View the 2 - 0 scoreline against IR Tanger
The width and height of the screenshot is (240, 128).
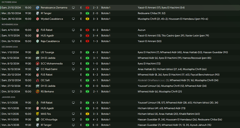tap(96, 13)
